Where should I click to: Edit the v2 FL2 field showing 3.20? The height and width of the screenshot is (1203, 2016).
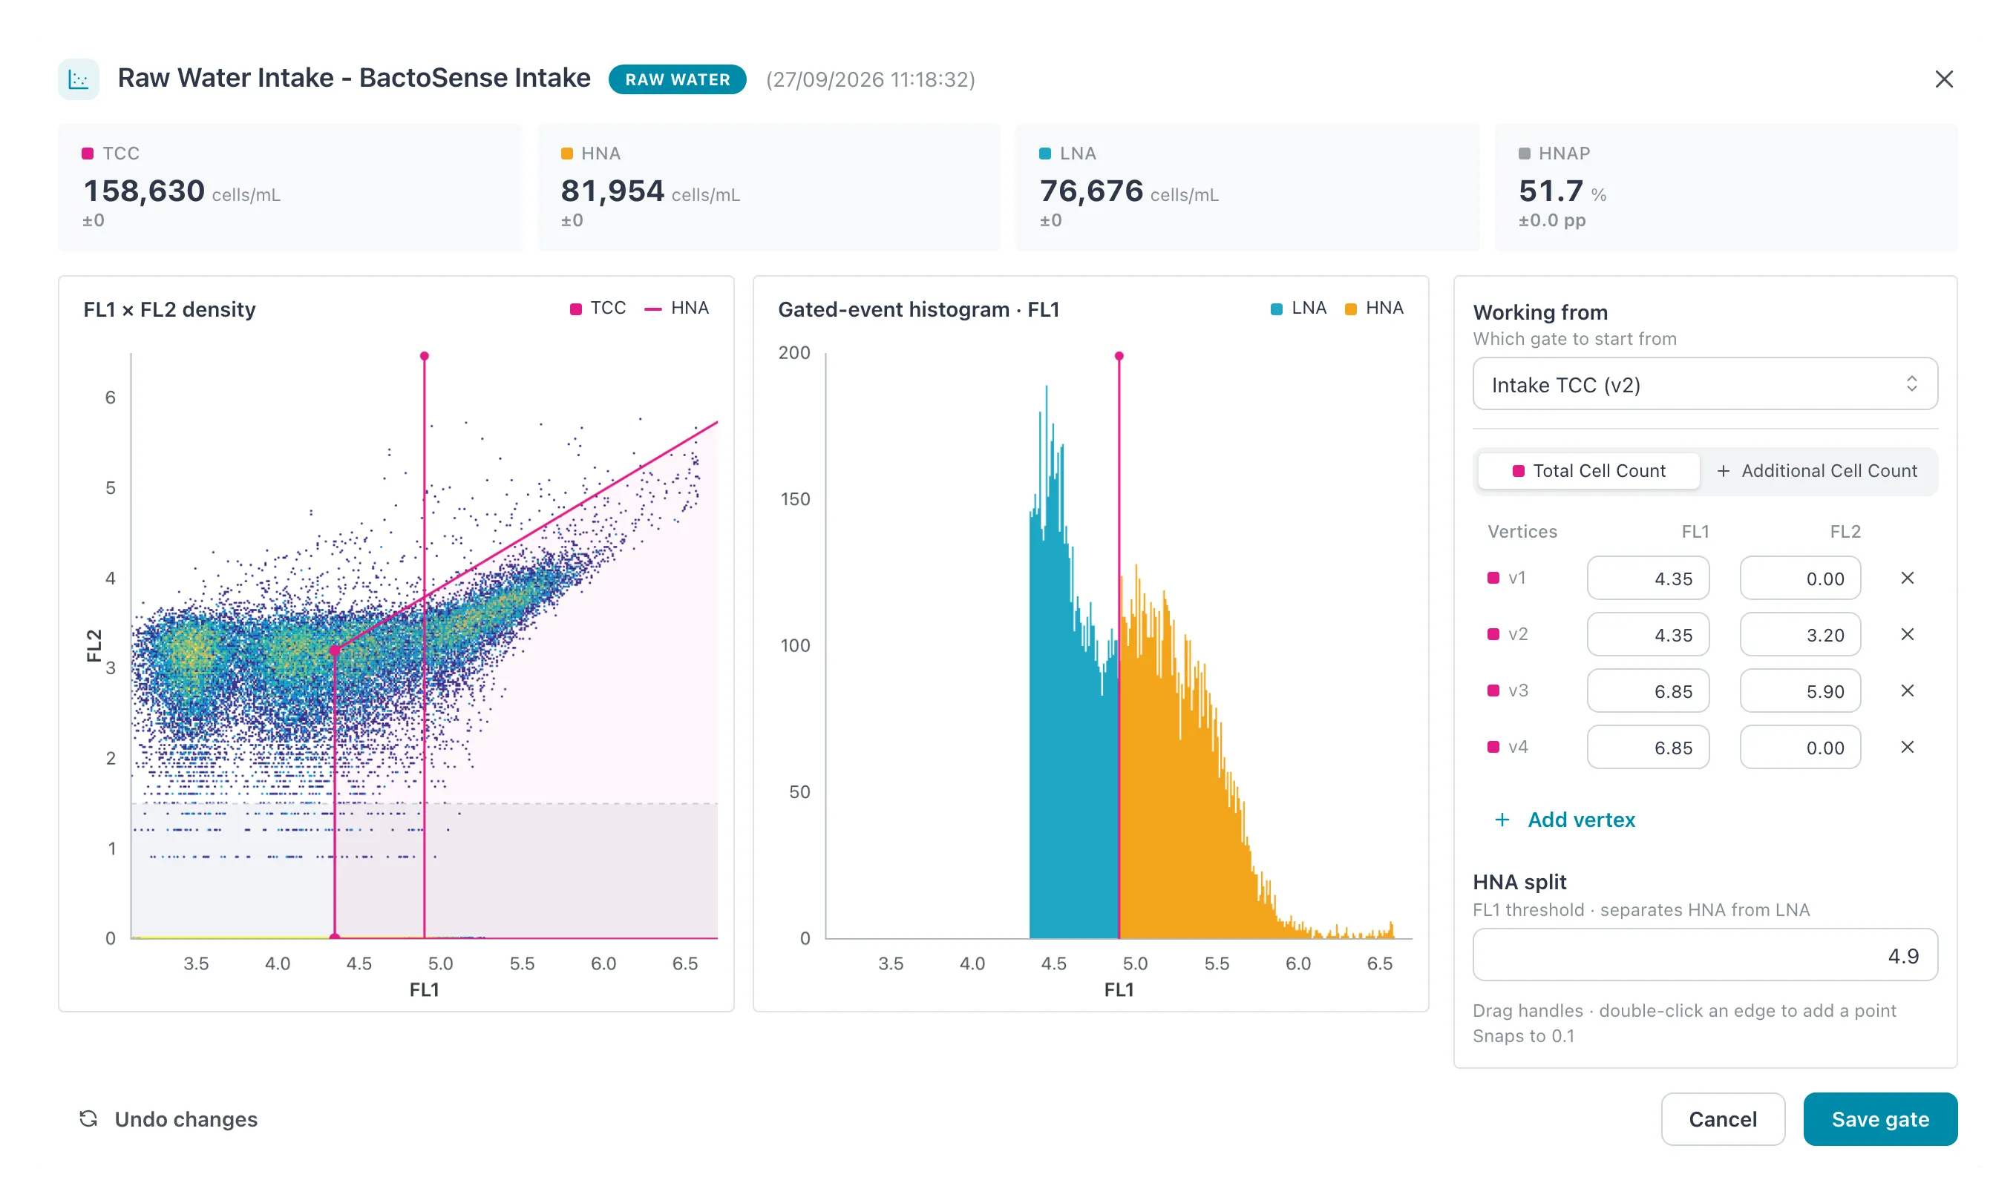pyautogui.click(x=1799, y=635)
